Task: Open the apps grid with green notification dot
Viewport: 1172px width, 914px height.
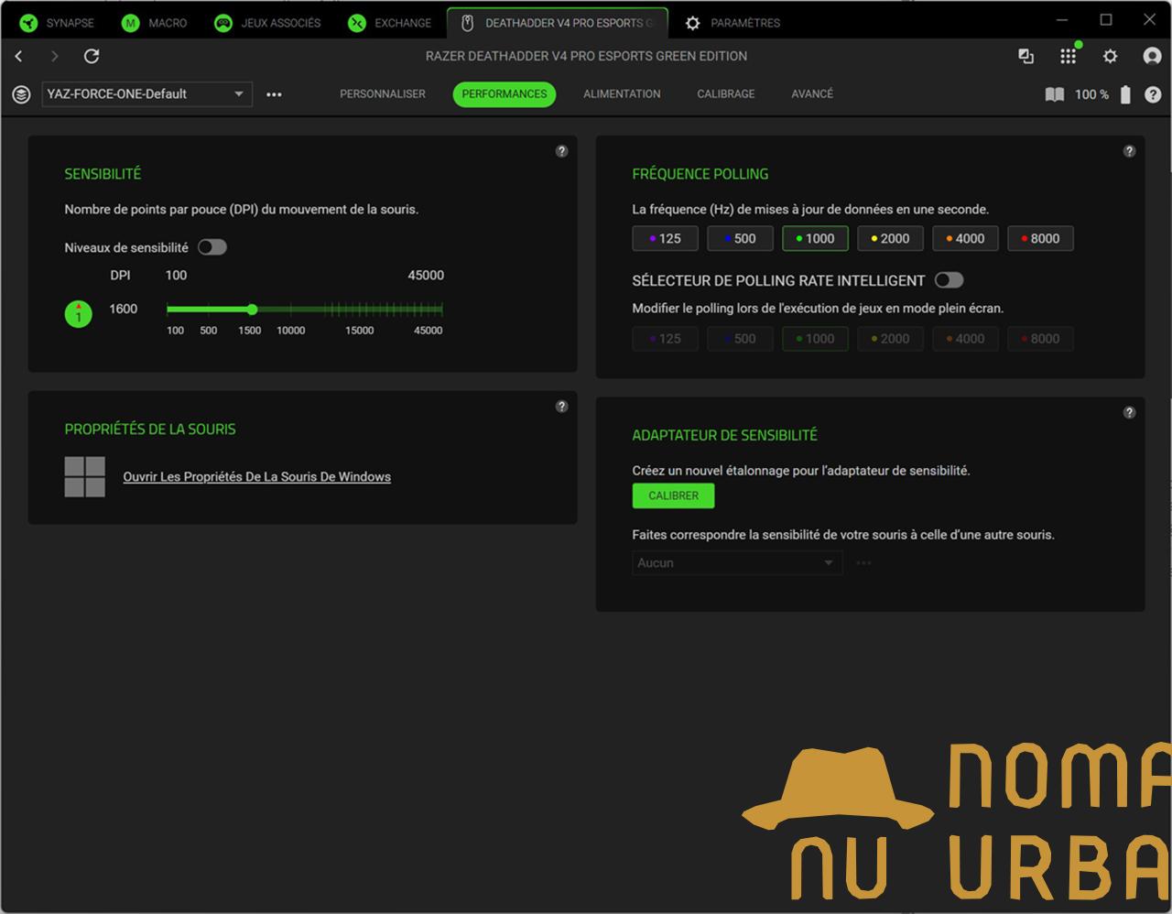Action: [x=1068, y=56]
